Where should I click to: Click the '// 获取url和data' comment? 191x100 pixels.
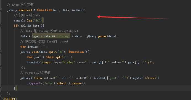pos(27,15)
